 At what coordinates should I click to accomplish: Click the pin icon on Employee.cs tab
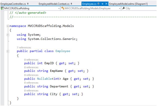102,4
